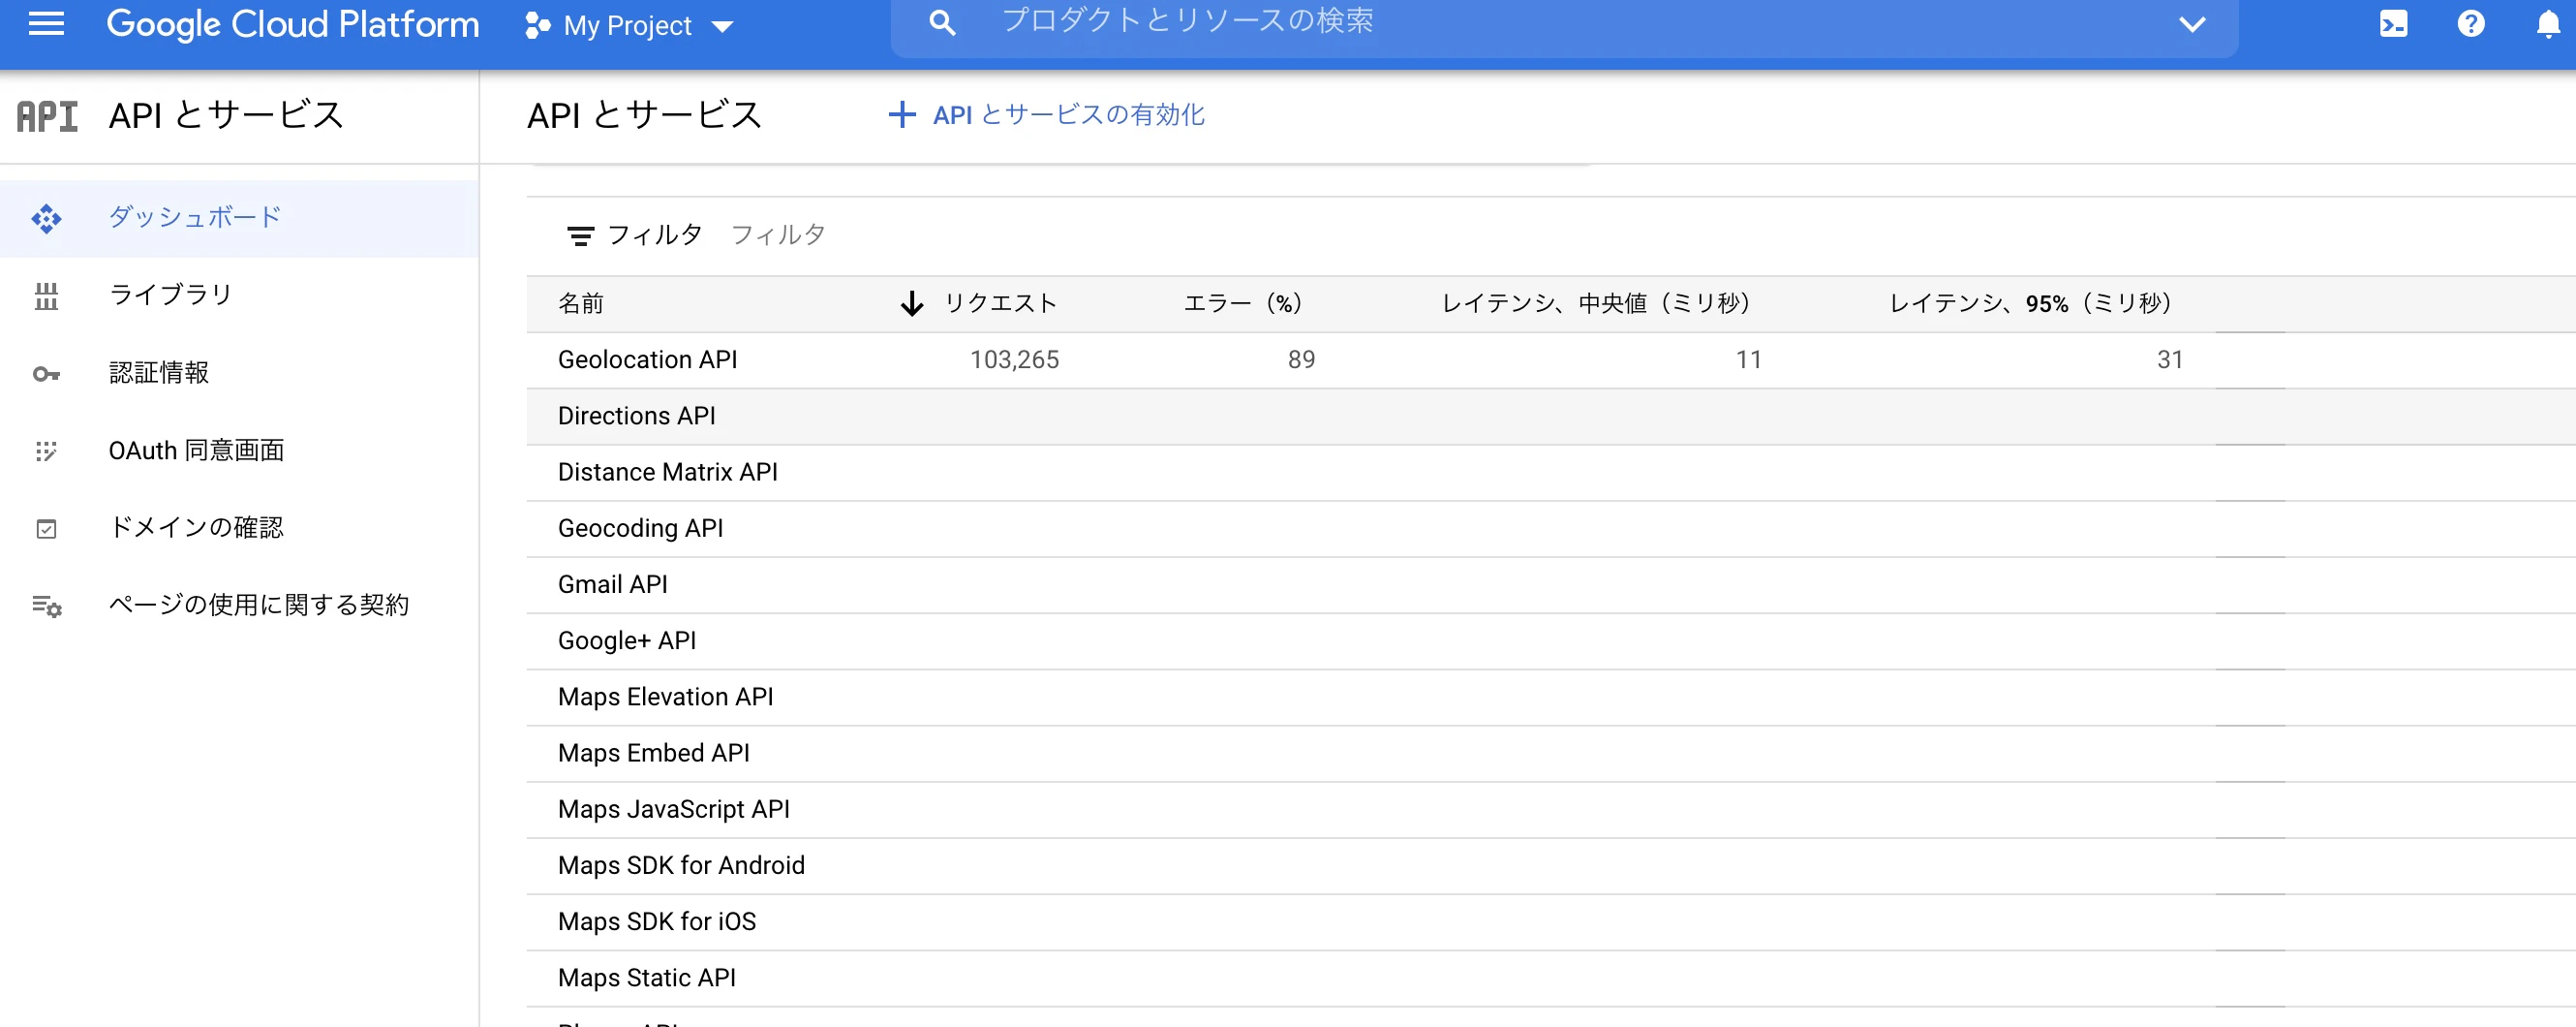Click the search magnifier icon
Image resolution: width=2576 pixels, height=1027 pixels.
[x=942, y=22]
